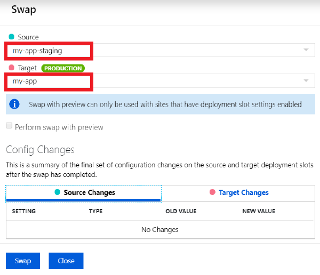Viewport: 320px width, 275px height.
Task: Click the teal dot in Source Changes tab
Action: coord(57,192)
